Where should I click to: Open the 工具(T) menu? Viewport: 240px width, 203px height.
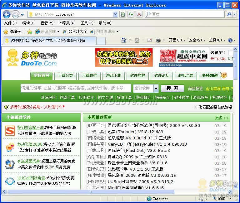click(x=87, y=23)
